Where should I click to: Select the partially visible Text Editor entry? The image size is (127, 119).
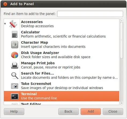(x=62, y=103)
